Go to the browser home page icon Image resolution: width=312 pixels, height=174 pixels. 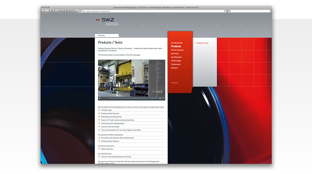tap(52, 11)
